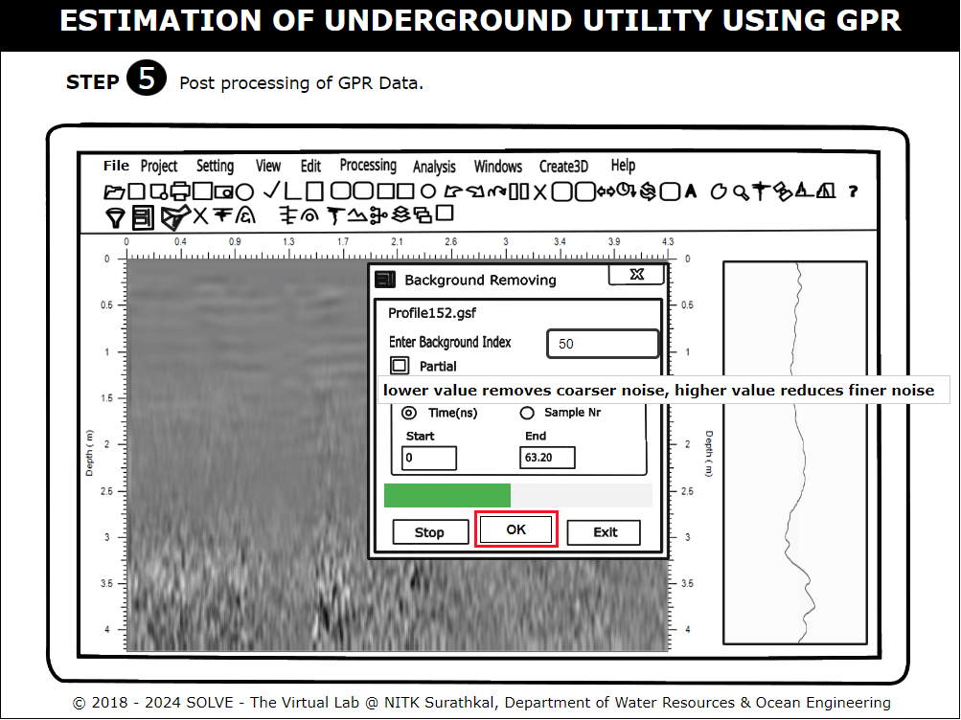This screenshot has height=720, width=961.
Task: Click the circular refresh arrows icon
Action: [648, 191]
